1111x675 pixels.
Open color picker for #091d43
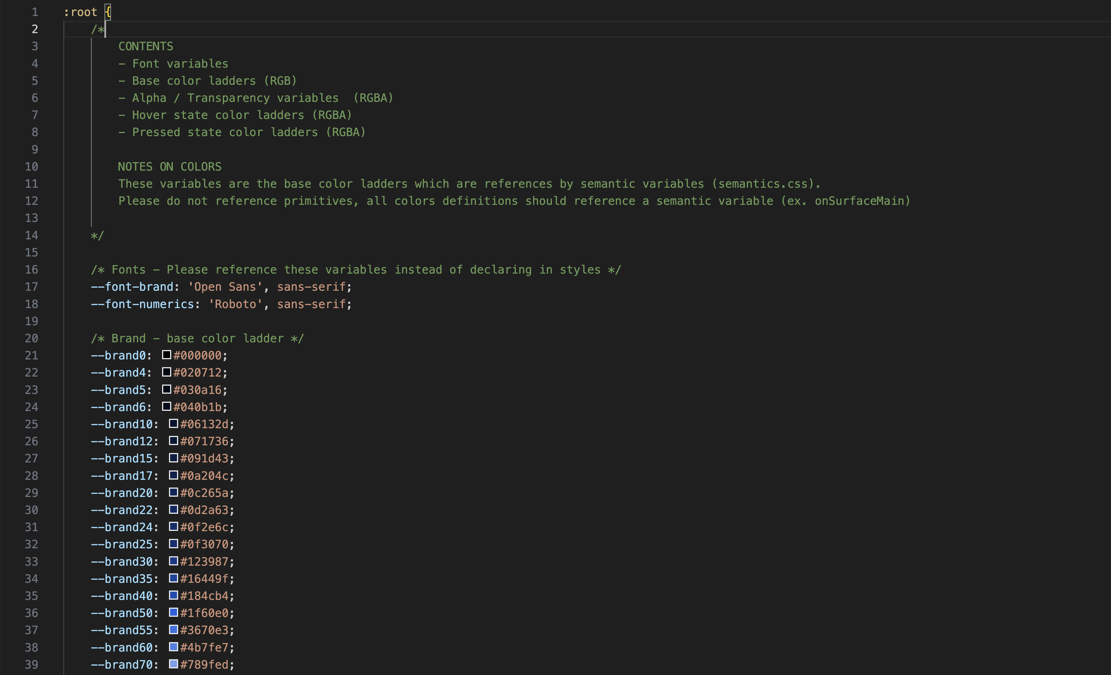pos(173,458)
